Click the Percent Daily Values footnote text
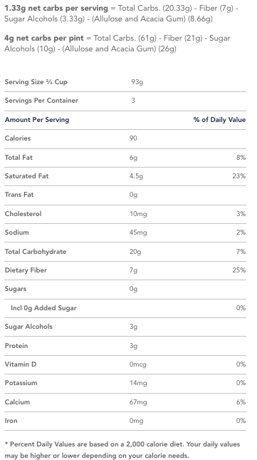257x460 pixels. tap(122, 450)
